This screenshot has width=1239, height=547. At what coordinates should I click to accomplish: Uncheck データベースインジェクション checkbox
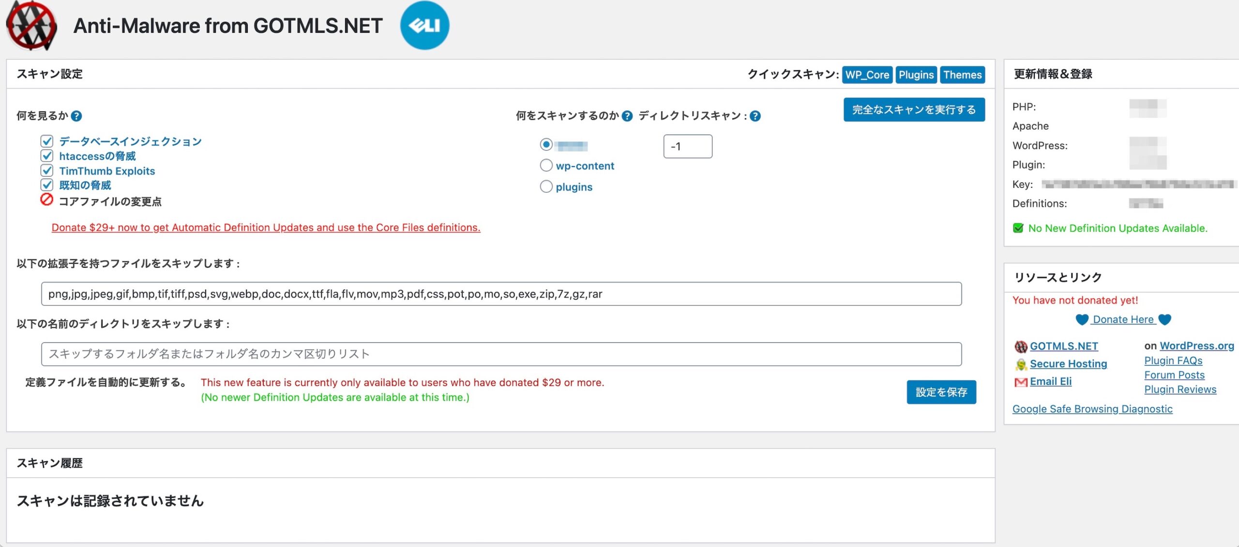[x=47, y=141]
